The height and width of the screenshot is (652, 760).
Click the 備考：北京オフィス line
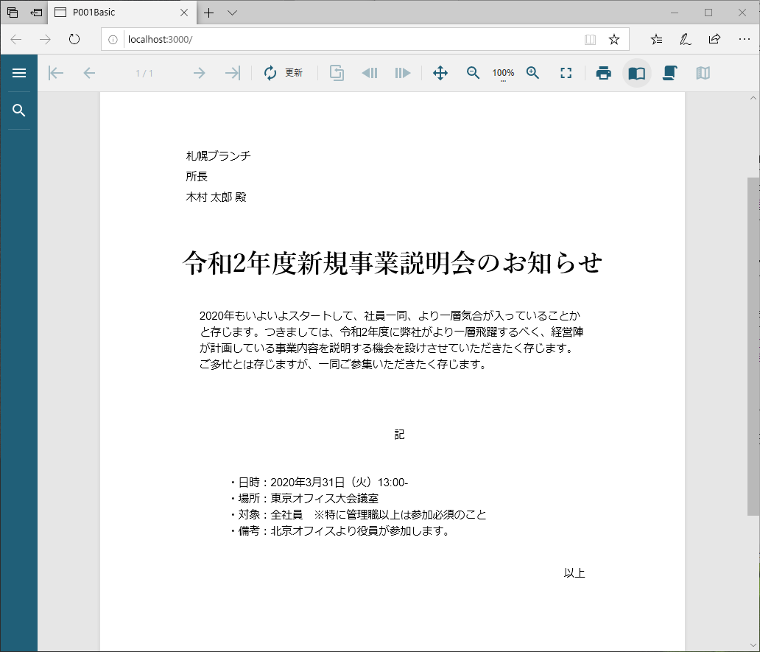pyautogui.click(x=339, y=531)
